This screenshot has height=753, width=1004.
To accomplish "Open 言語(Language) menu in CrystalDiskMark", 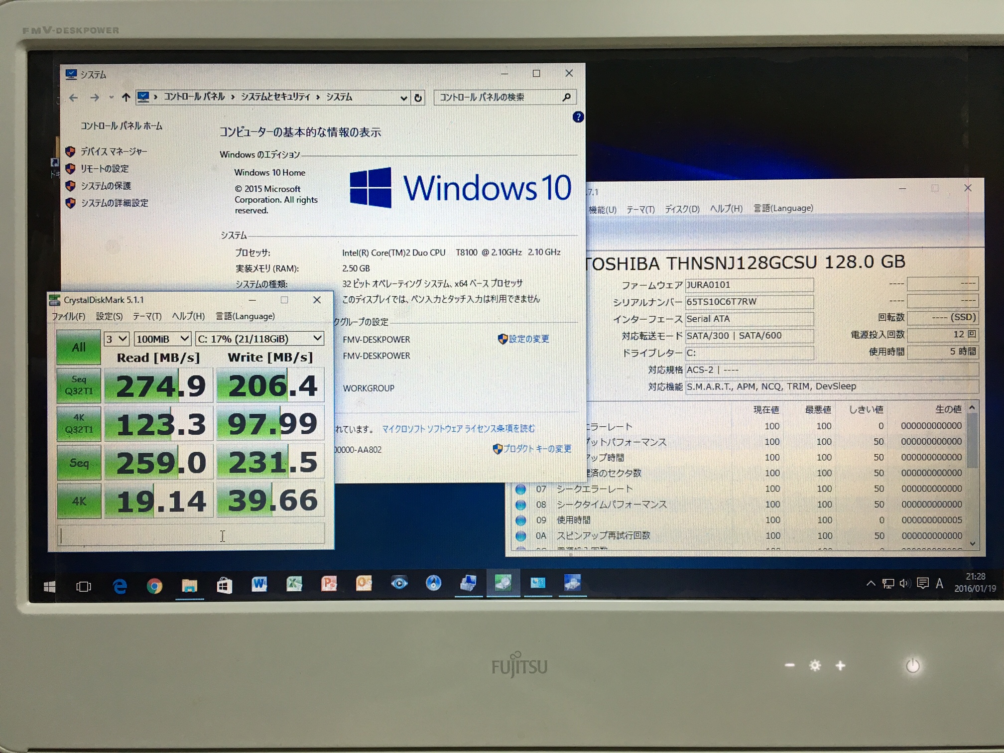I will point(245,316).
